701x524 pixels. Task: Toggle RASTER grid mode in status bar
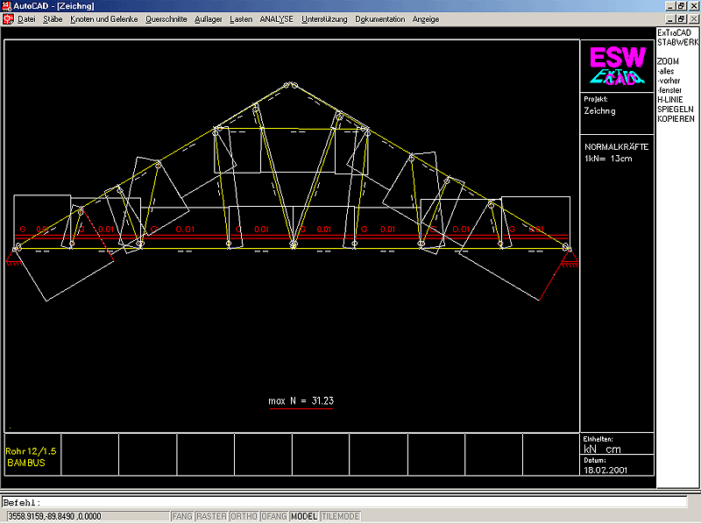[x=211, y=516]
